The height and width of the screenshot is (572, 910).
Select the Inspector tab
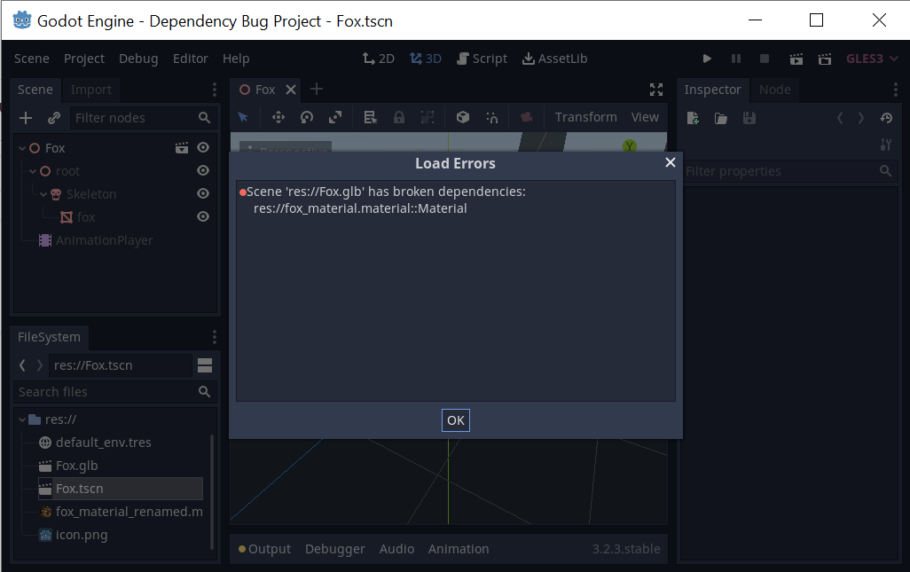tap(713, 90)
